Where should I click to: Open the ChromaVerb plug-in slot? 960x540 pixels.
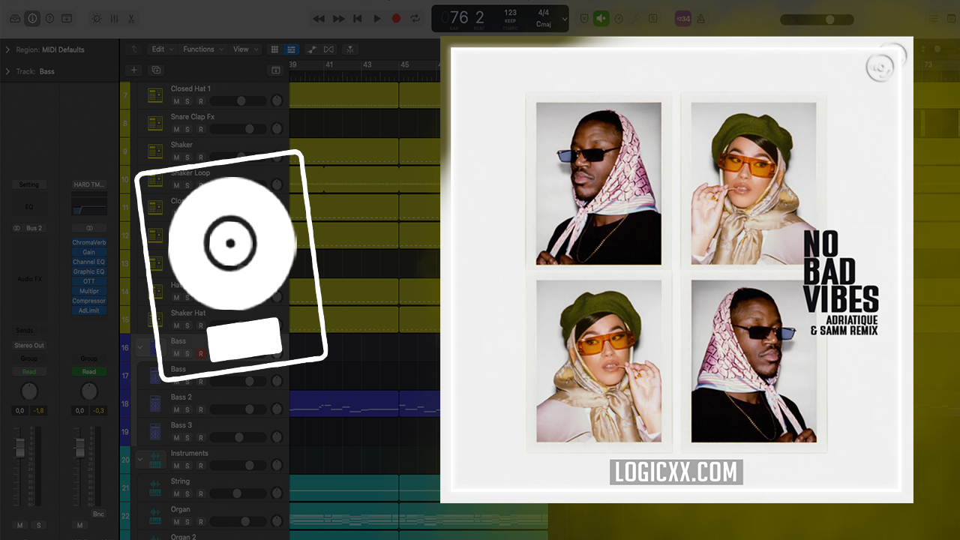89,243
